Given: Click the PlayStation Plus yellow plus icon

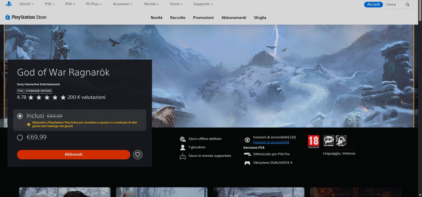Looking at the screenshot, I should point(28,124).
